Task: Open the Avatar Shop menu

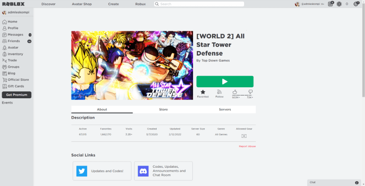Action: point(82,4)
